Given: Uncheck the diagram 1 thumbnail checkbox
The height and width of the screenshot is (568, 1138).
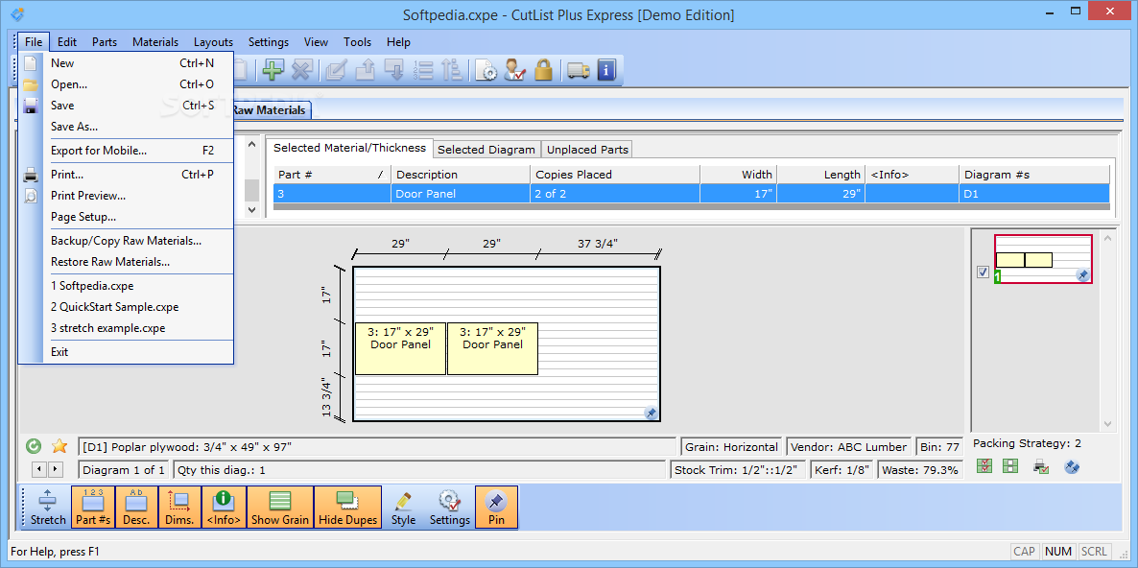Looking at the screenshot, I should pos(984,272).
